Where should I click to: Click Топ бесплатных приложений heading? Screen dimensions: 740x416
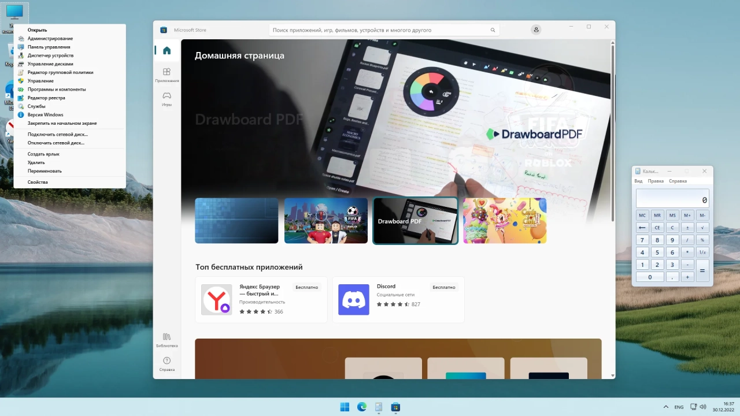(249, 267)
